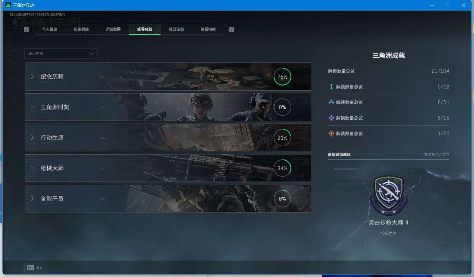Image resolution: width=474 pixels, height=277 pixels.
Task: Open the 详细数据 tab
Action: [x=113, y=30]
